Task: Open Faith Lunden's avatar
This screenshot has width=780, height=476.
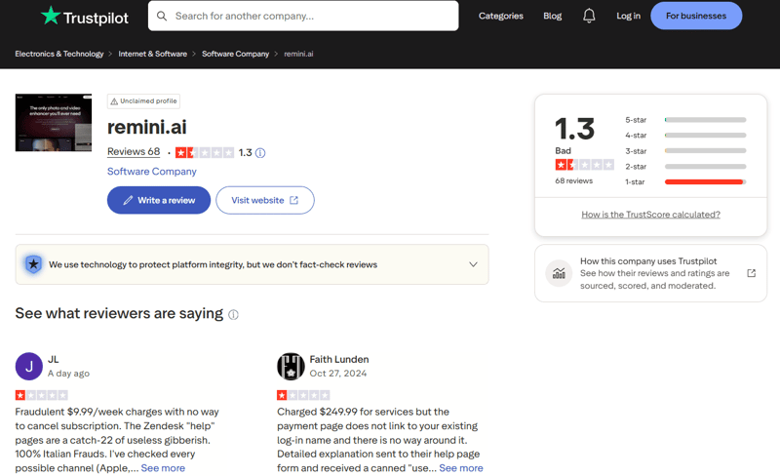Action: [291, 367]
